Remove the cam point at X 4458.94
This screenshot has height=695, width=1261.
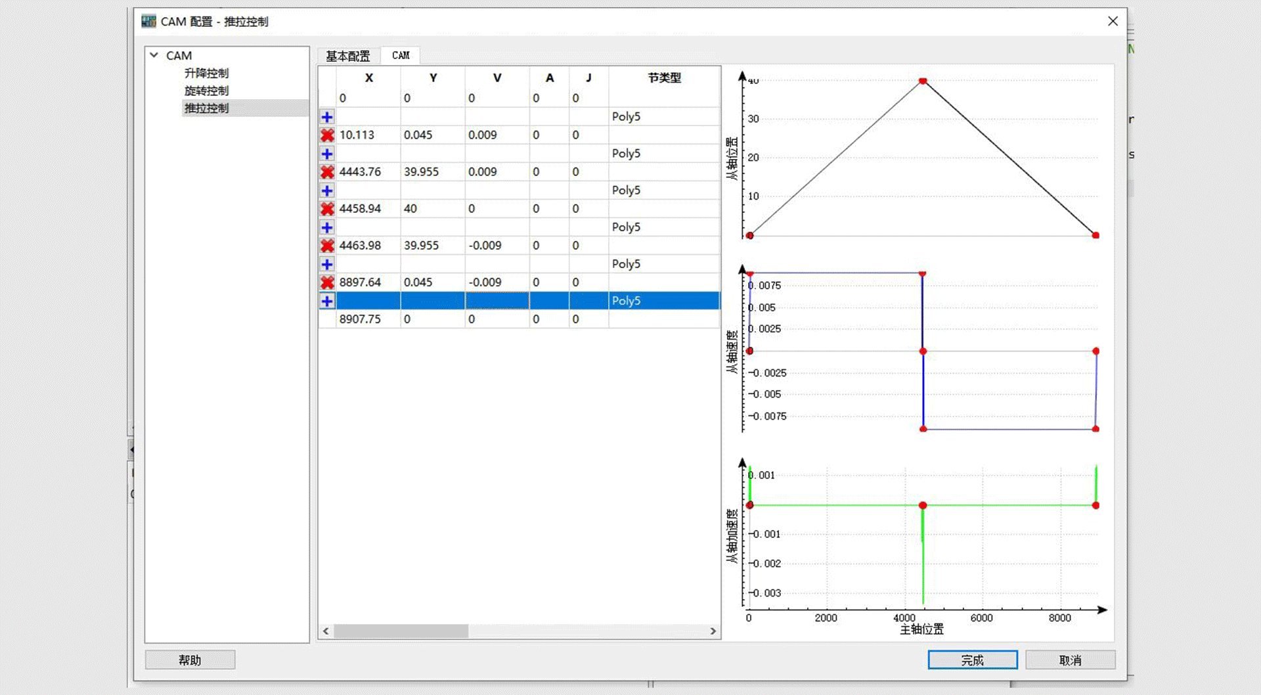point(327,209)
